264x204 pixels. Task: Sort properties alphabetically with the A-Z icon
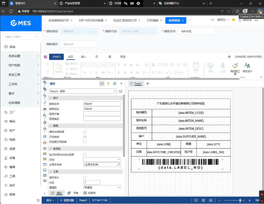pyautogui.click(x=121, y=91)
